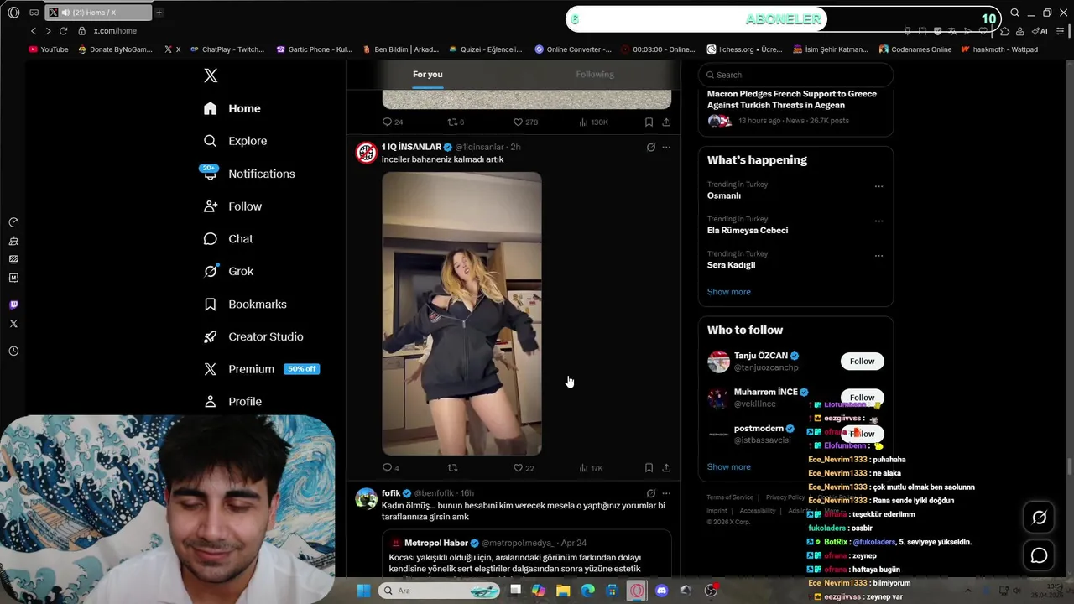This screenshot has width=1074, height=604.
Task: Open lichess.org bookmark
Action: 744,49
